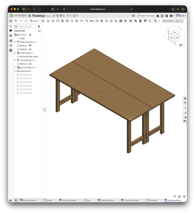Undo the last action

(x=16, y=21)
